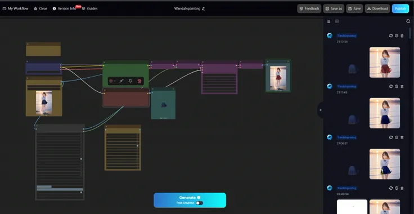Save the workflow

tap(354, 8)
